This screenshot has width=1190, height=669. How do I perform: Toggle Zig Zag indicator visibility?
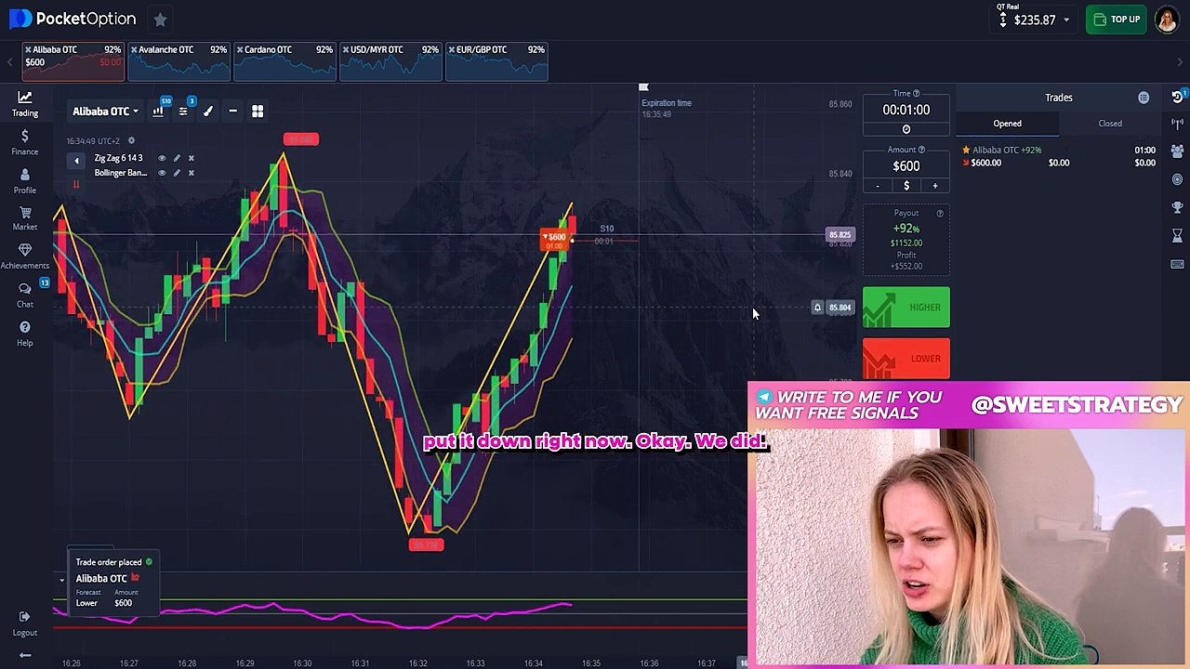click(x=162, y=158)
